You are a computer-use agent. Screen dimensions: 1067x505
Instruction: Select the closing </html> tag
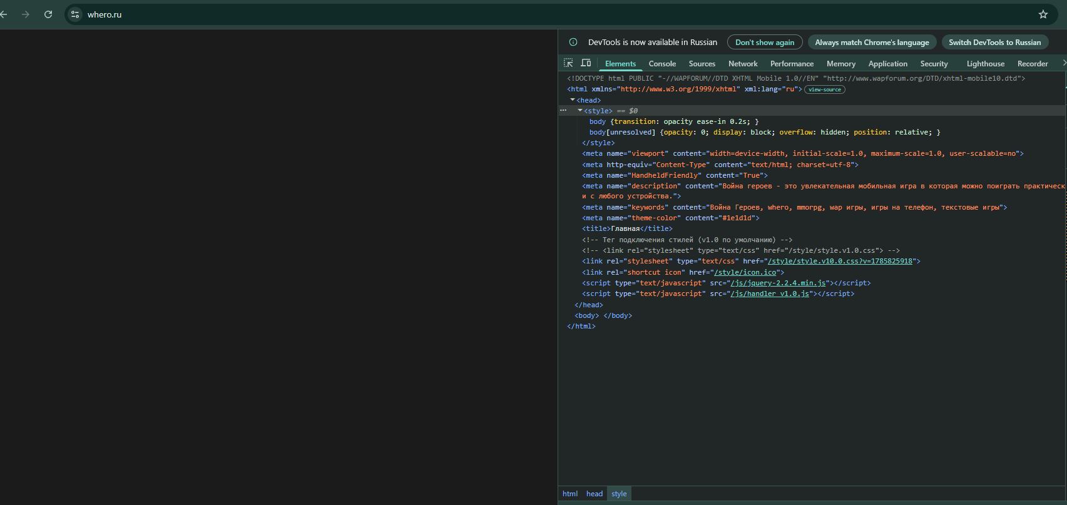coord(581,326)
